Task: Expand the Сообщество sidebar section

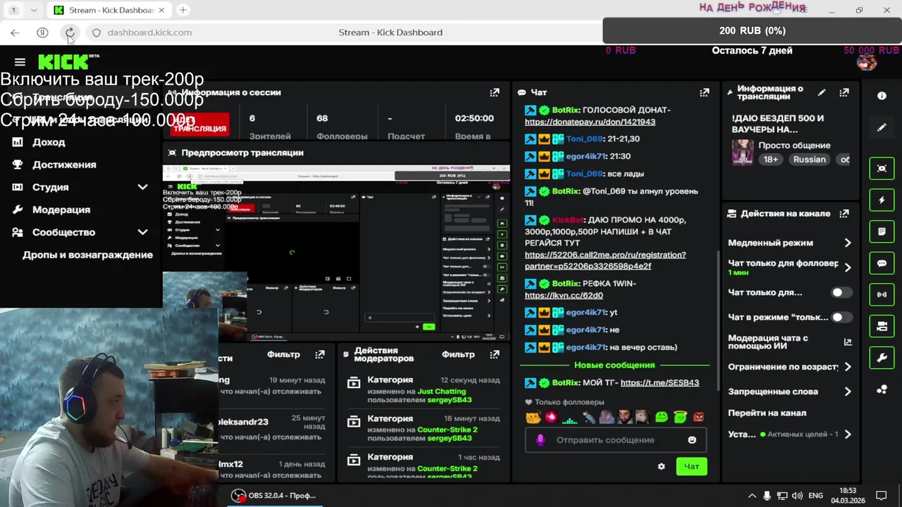Action: (142, 232)
